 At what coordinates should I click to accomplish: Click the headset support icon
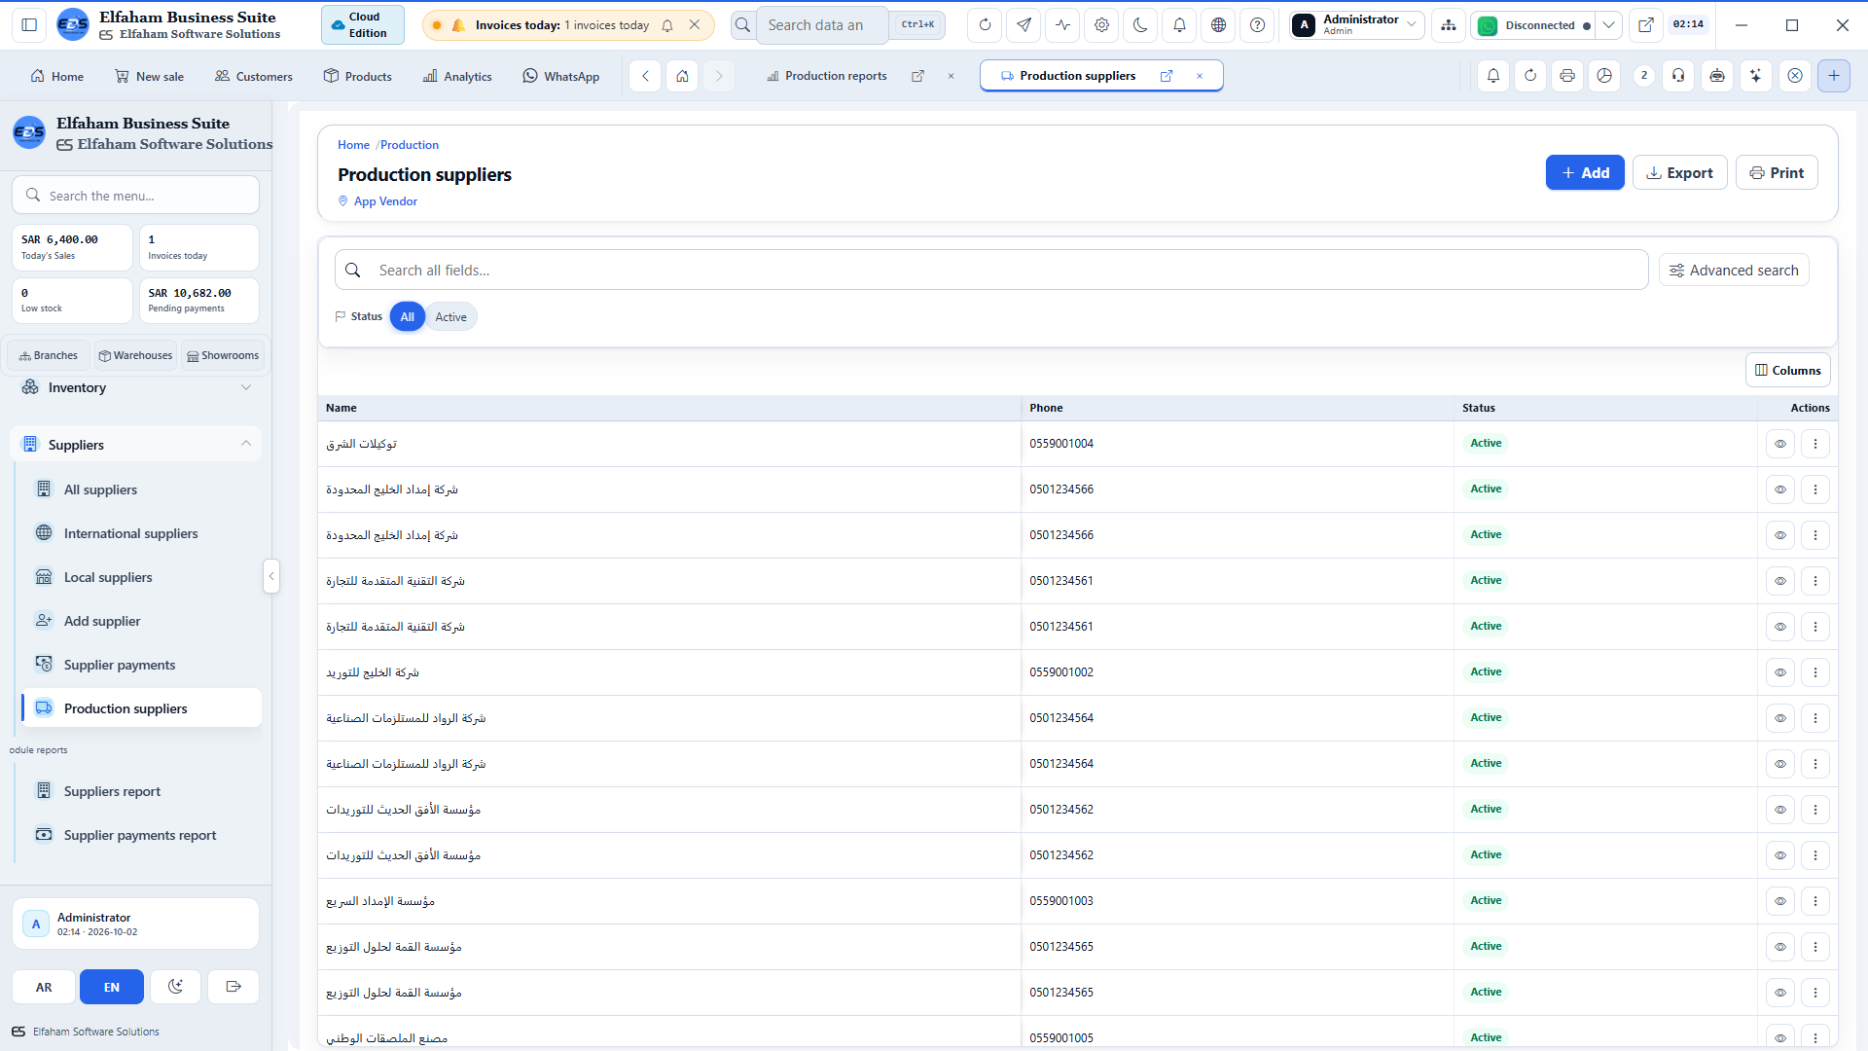pyautogui.click(x=1678, y=76)
